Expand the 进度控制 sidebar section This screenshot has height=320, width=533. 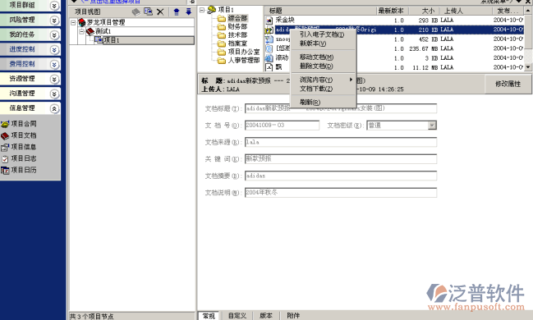click(x=54, y=49)
